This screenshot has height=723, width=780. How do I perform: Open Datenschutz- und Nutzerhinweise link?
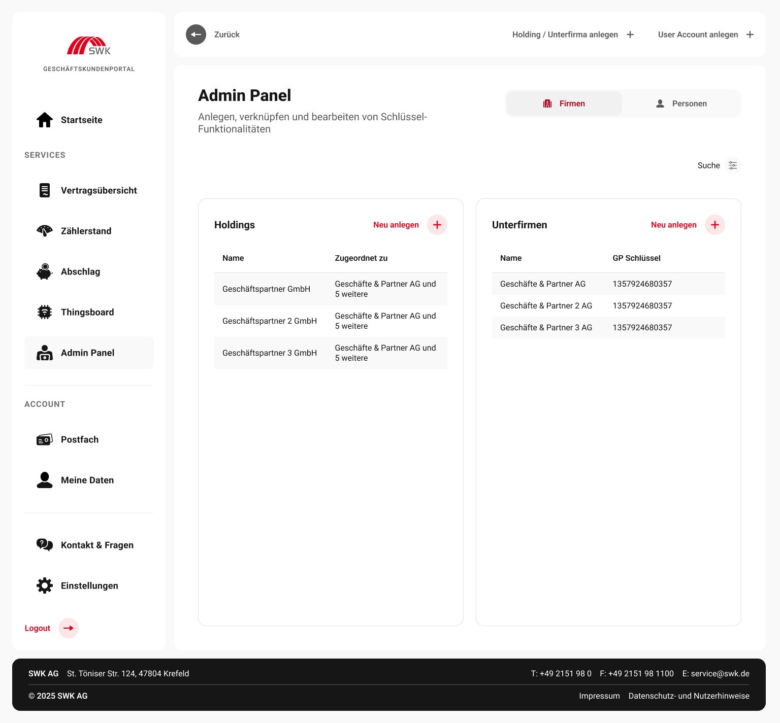pyautogui.click(x=689, y=696)
